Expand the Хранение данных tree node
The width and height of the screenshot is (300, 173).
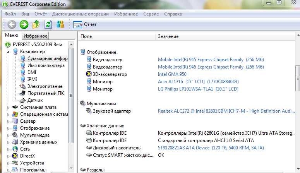pyautogui.click(x=8, y=142)
